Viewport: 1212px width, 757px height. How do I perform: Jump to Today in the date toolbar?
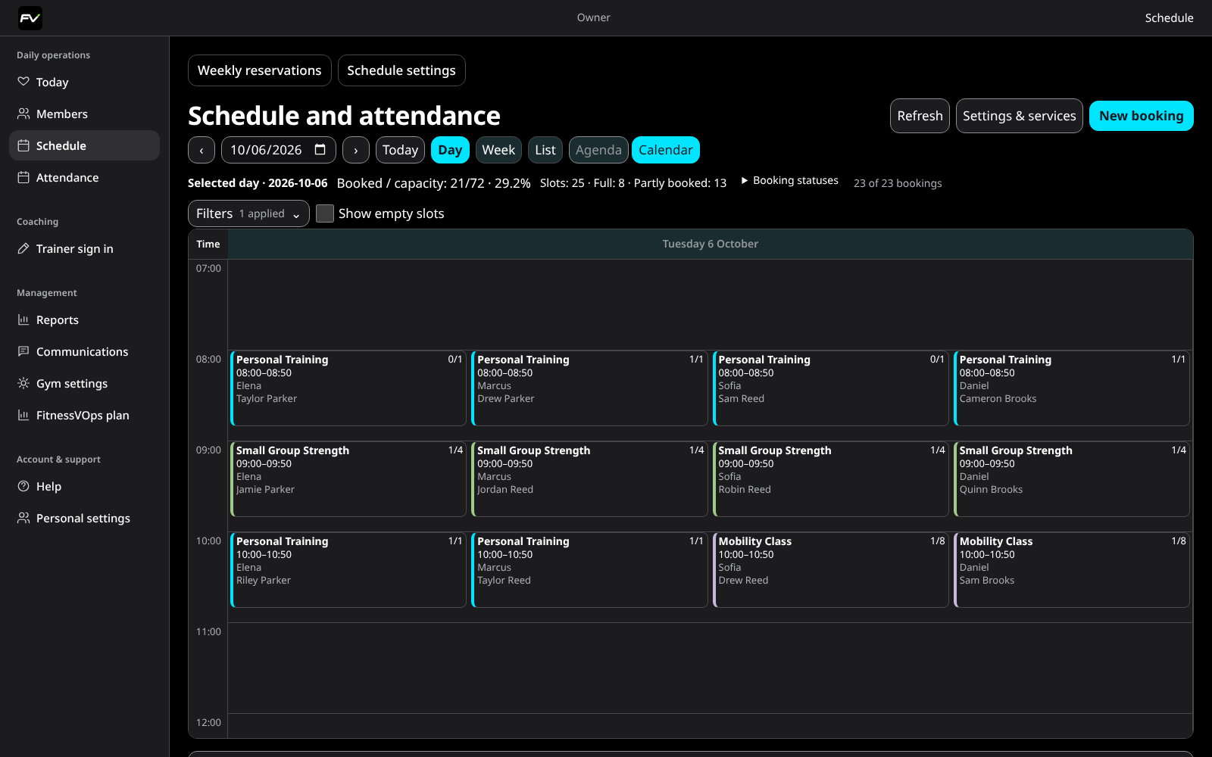[400, 150]
